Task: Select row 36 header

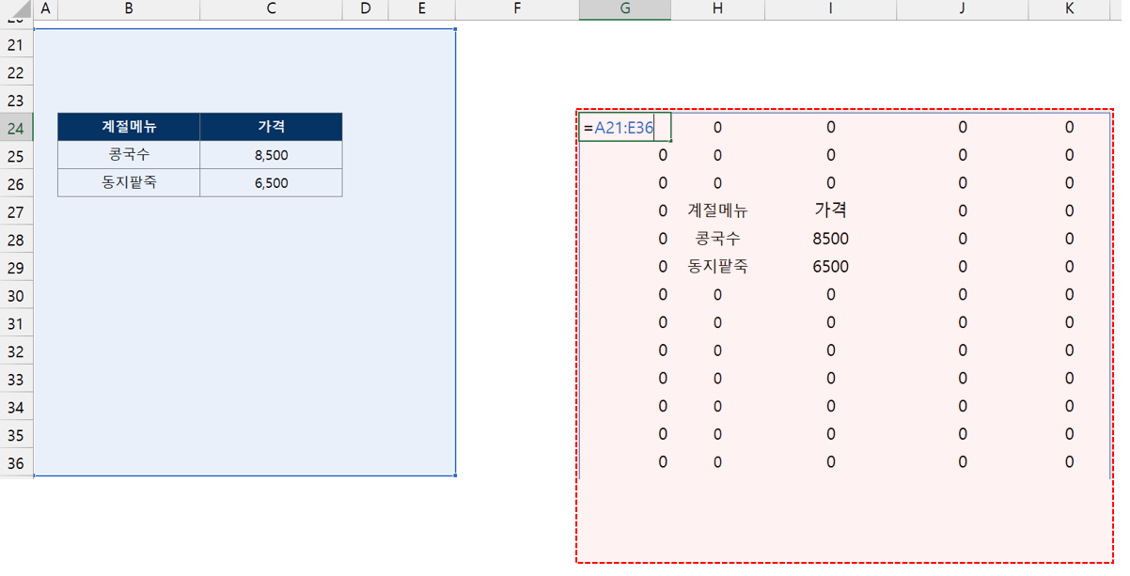Action: (x=16, y=463)
